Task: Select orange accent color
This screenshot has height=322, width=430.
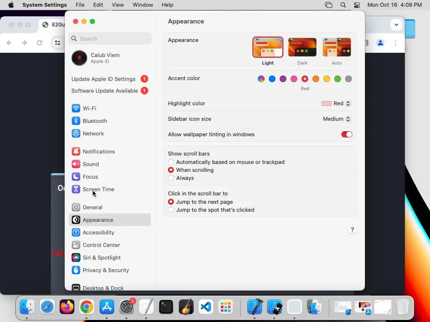Action: pyautogui.click(x=316, y=79)
